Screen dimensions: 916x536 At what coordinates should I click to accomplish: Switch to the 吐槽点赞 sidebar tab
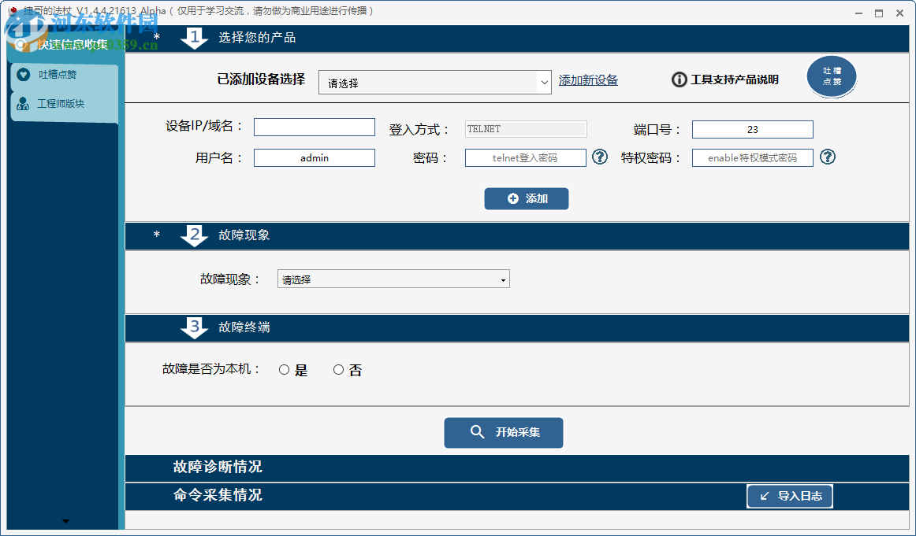[59, 73]
